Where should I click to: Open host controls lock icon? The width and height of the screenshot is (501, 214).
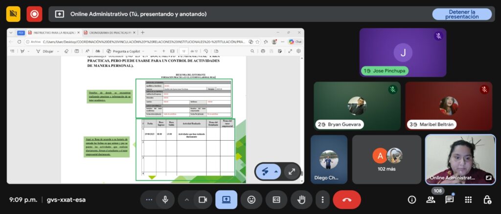(x=487, y=199)
